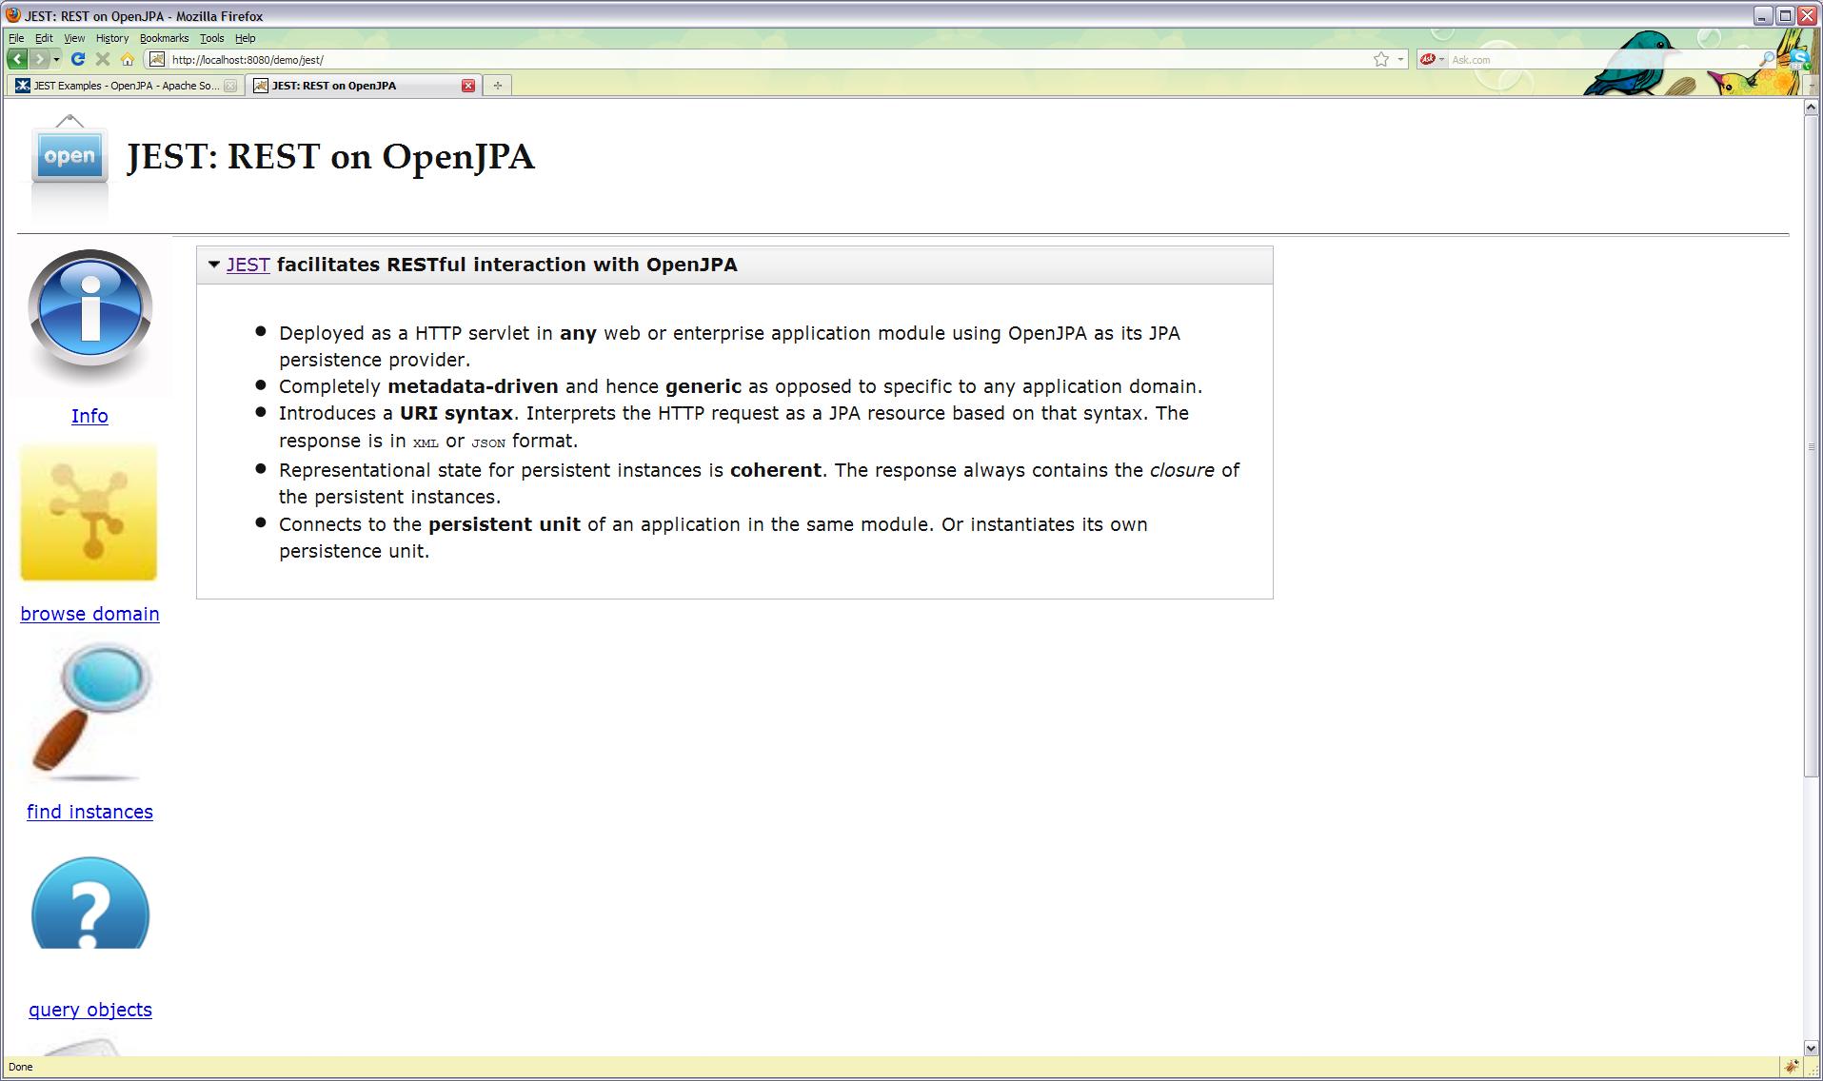Follow the browse domain link

pos(89,614)
